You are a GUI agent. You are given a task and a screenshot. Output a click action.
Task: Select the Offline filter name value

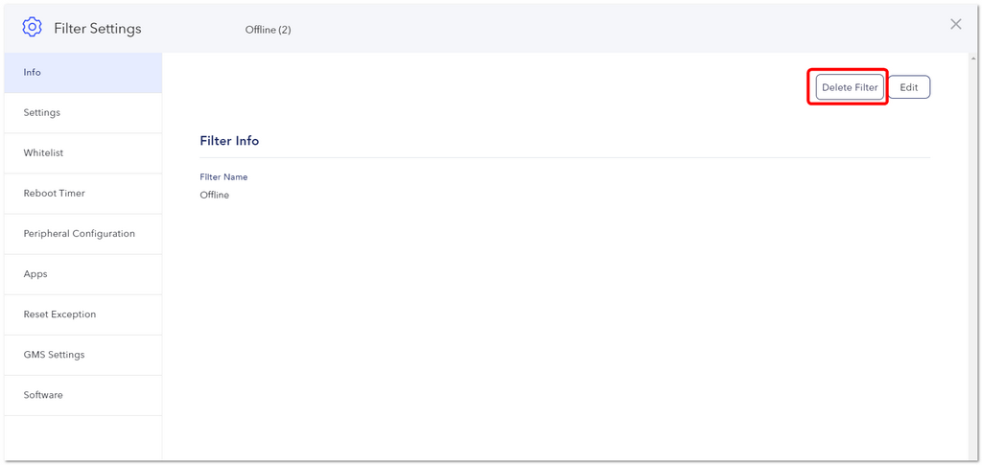[214, 196]
